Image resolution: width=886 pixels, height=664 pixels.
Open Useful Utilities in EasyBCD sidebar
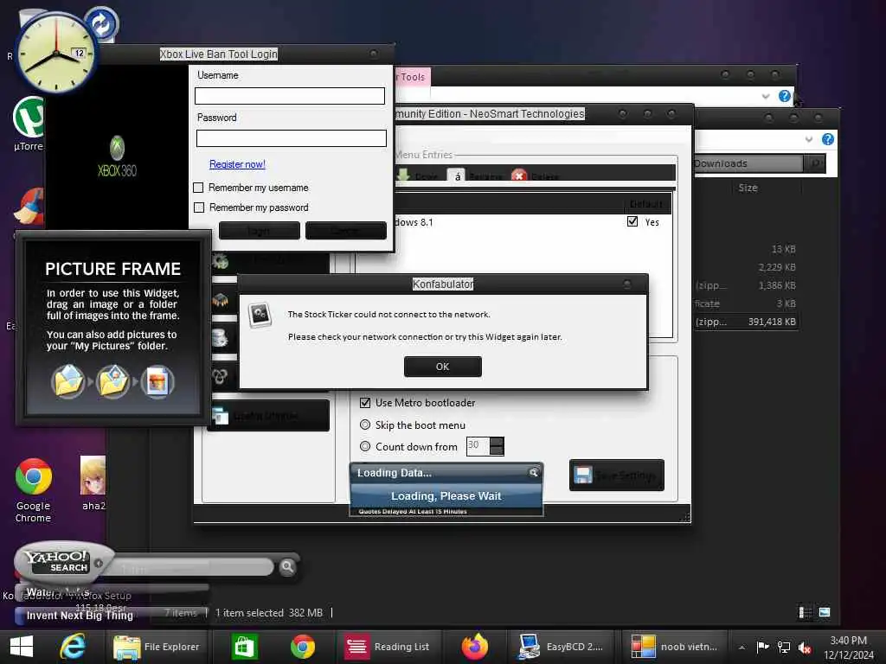pos(268,416)
